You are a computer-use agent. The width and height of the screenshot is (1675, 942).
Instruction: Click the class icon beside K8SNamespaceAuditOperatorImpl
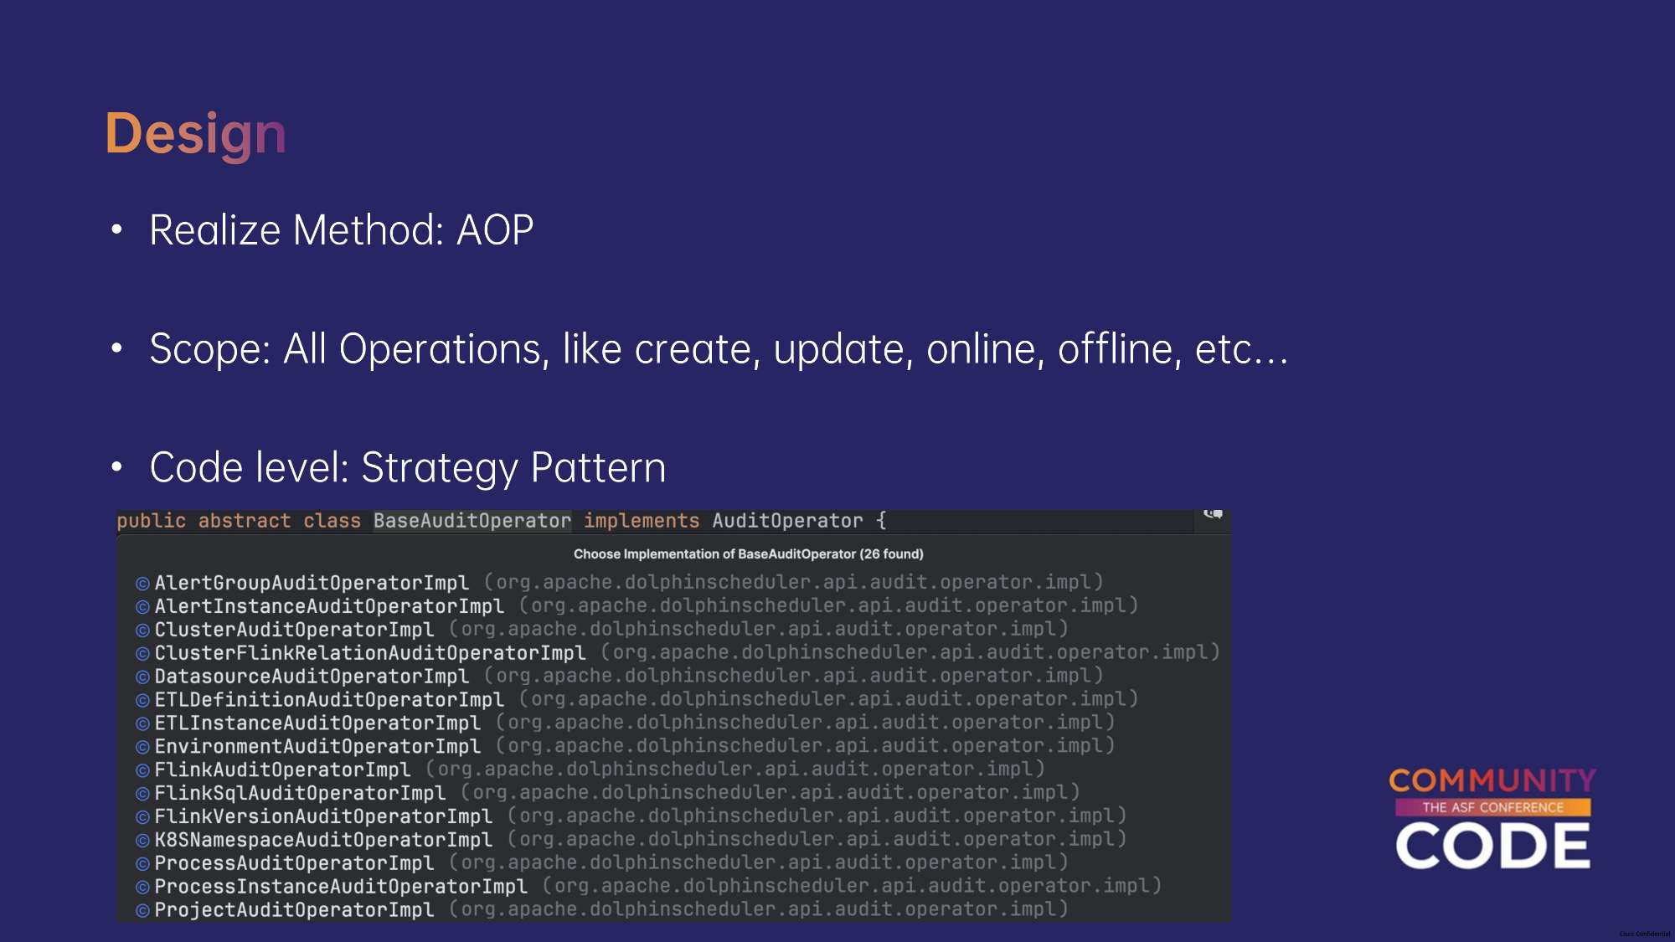(x=142, y=841)
